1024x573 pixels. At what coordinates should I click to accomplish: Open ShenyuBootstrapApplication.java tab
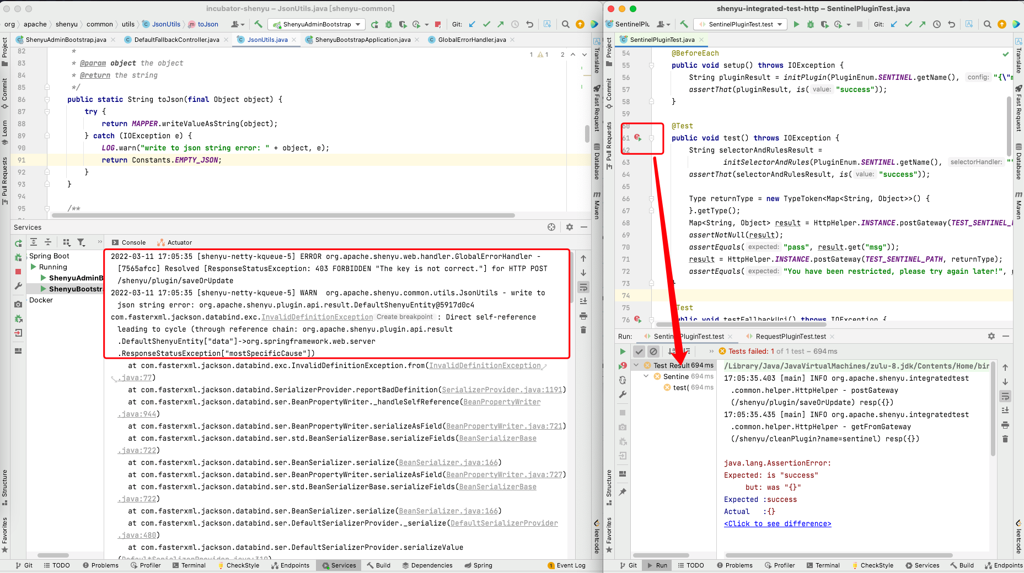(x=362, y=40)
